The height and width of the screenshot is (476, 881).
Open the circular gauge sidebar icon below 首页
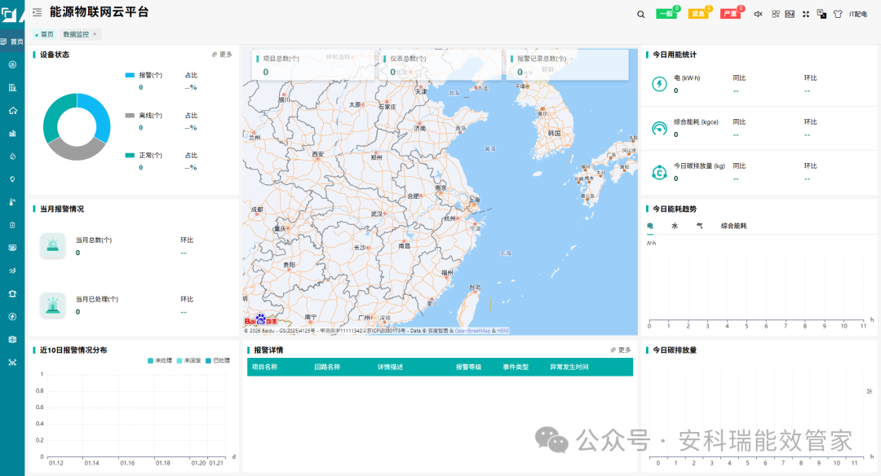12,64
